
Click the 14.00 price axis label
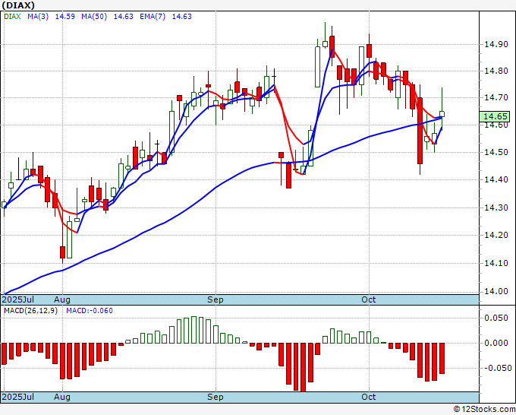(x=496, y=291)
